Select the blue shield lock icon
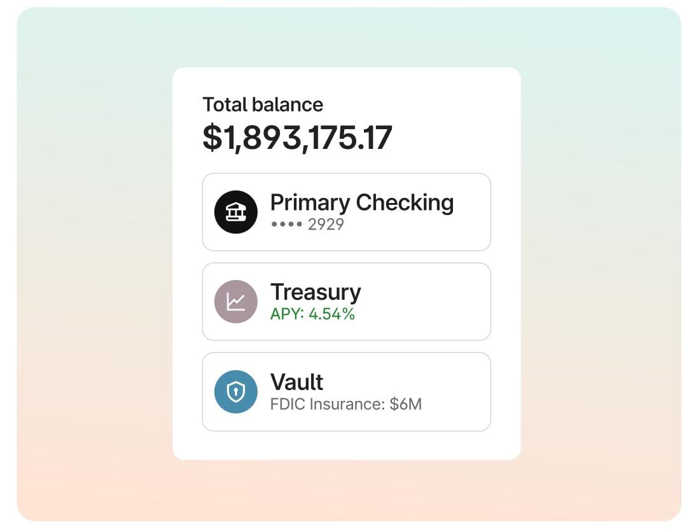The image size is (696, 532). (236, 391)
